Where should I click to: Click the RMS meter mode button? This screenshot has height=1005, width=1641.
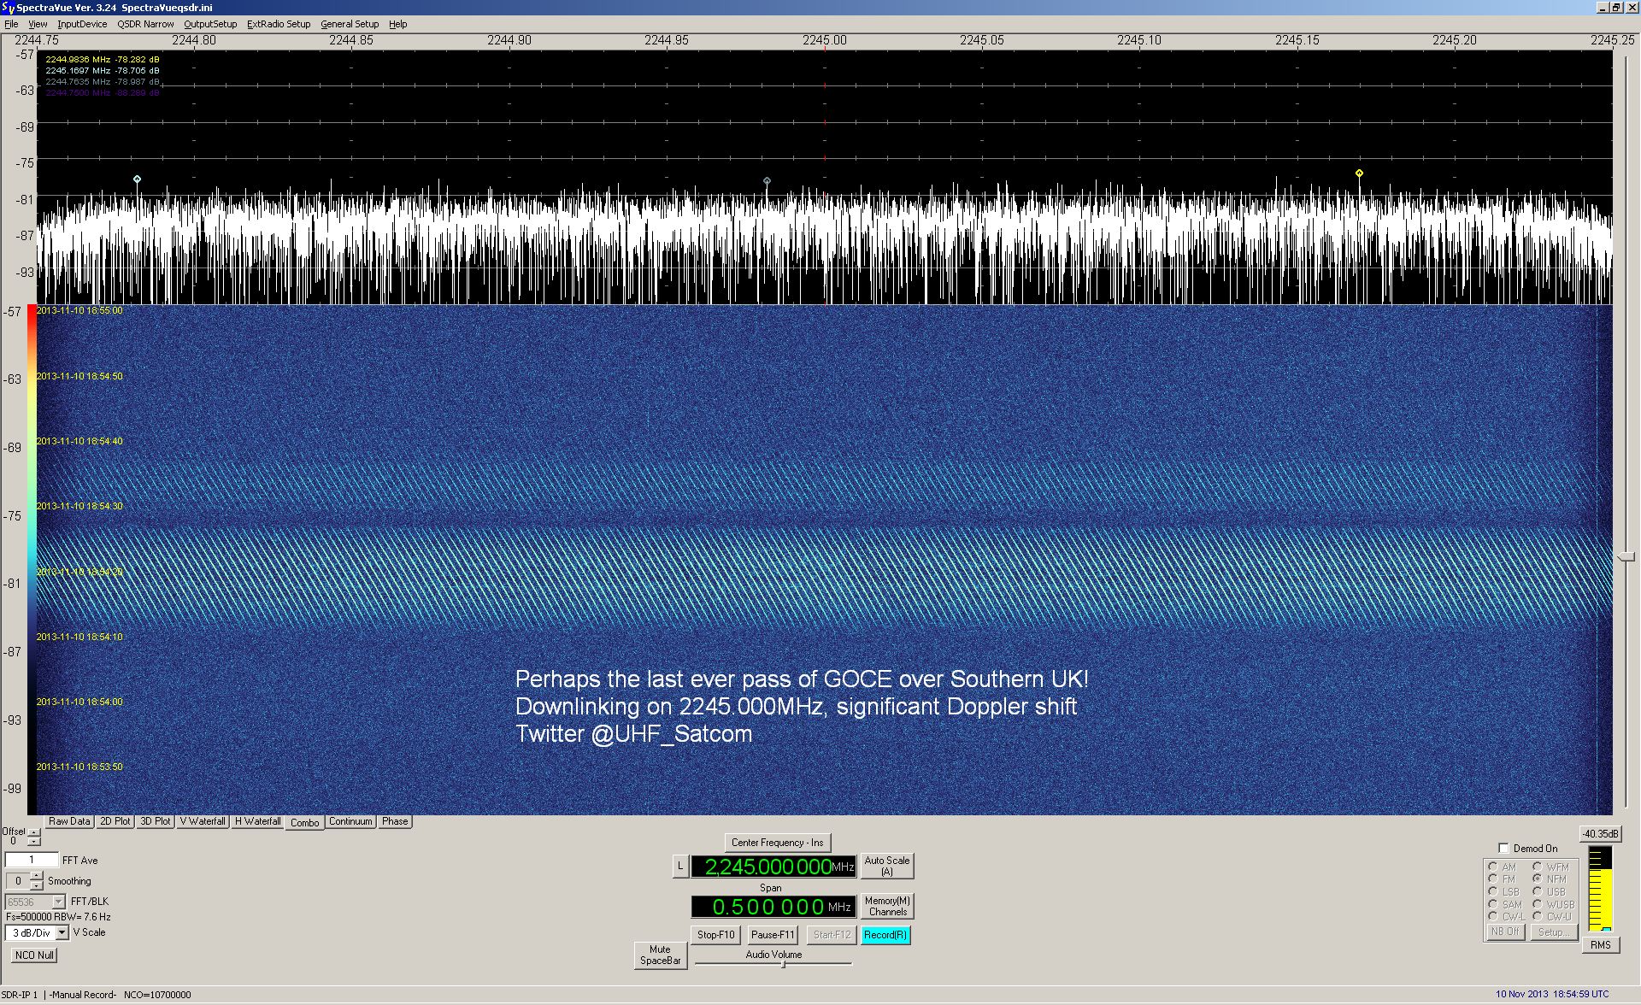1600,945
